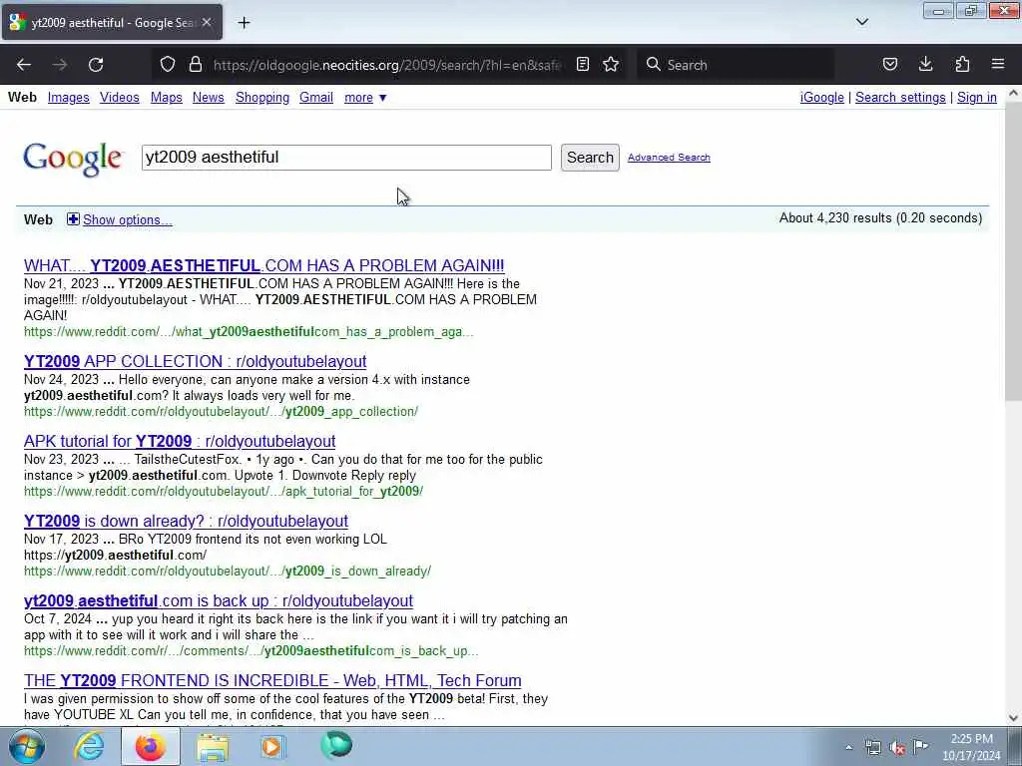1022x766 pixels.
Task: Switch to Shopping search
Action: point(262,98)
